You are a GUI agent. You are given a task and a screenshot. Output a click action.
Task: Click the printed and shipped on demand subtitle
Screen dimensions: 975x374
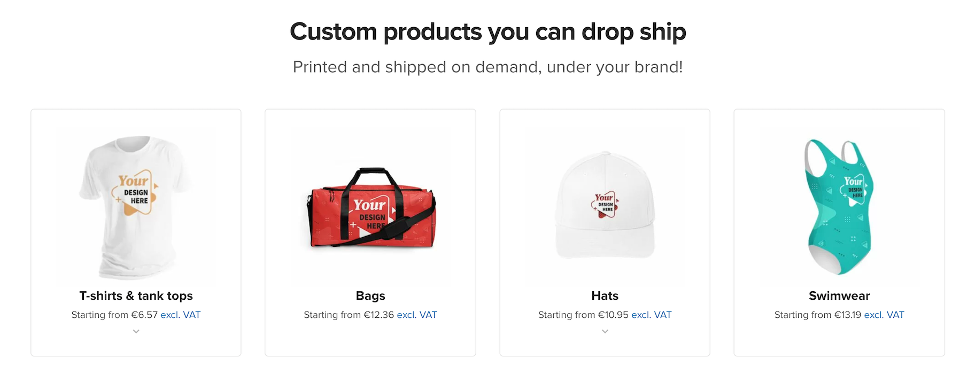487,67
